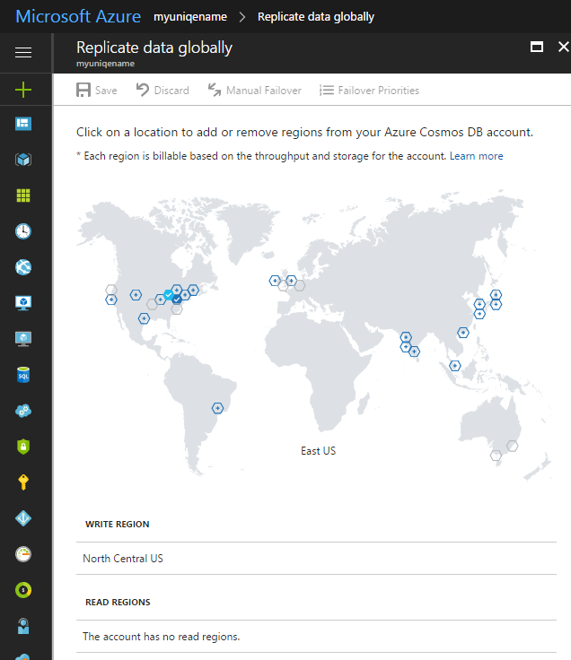
Task: Open the Learn more link
Action: coord(476,156)
